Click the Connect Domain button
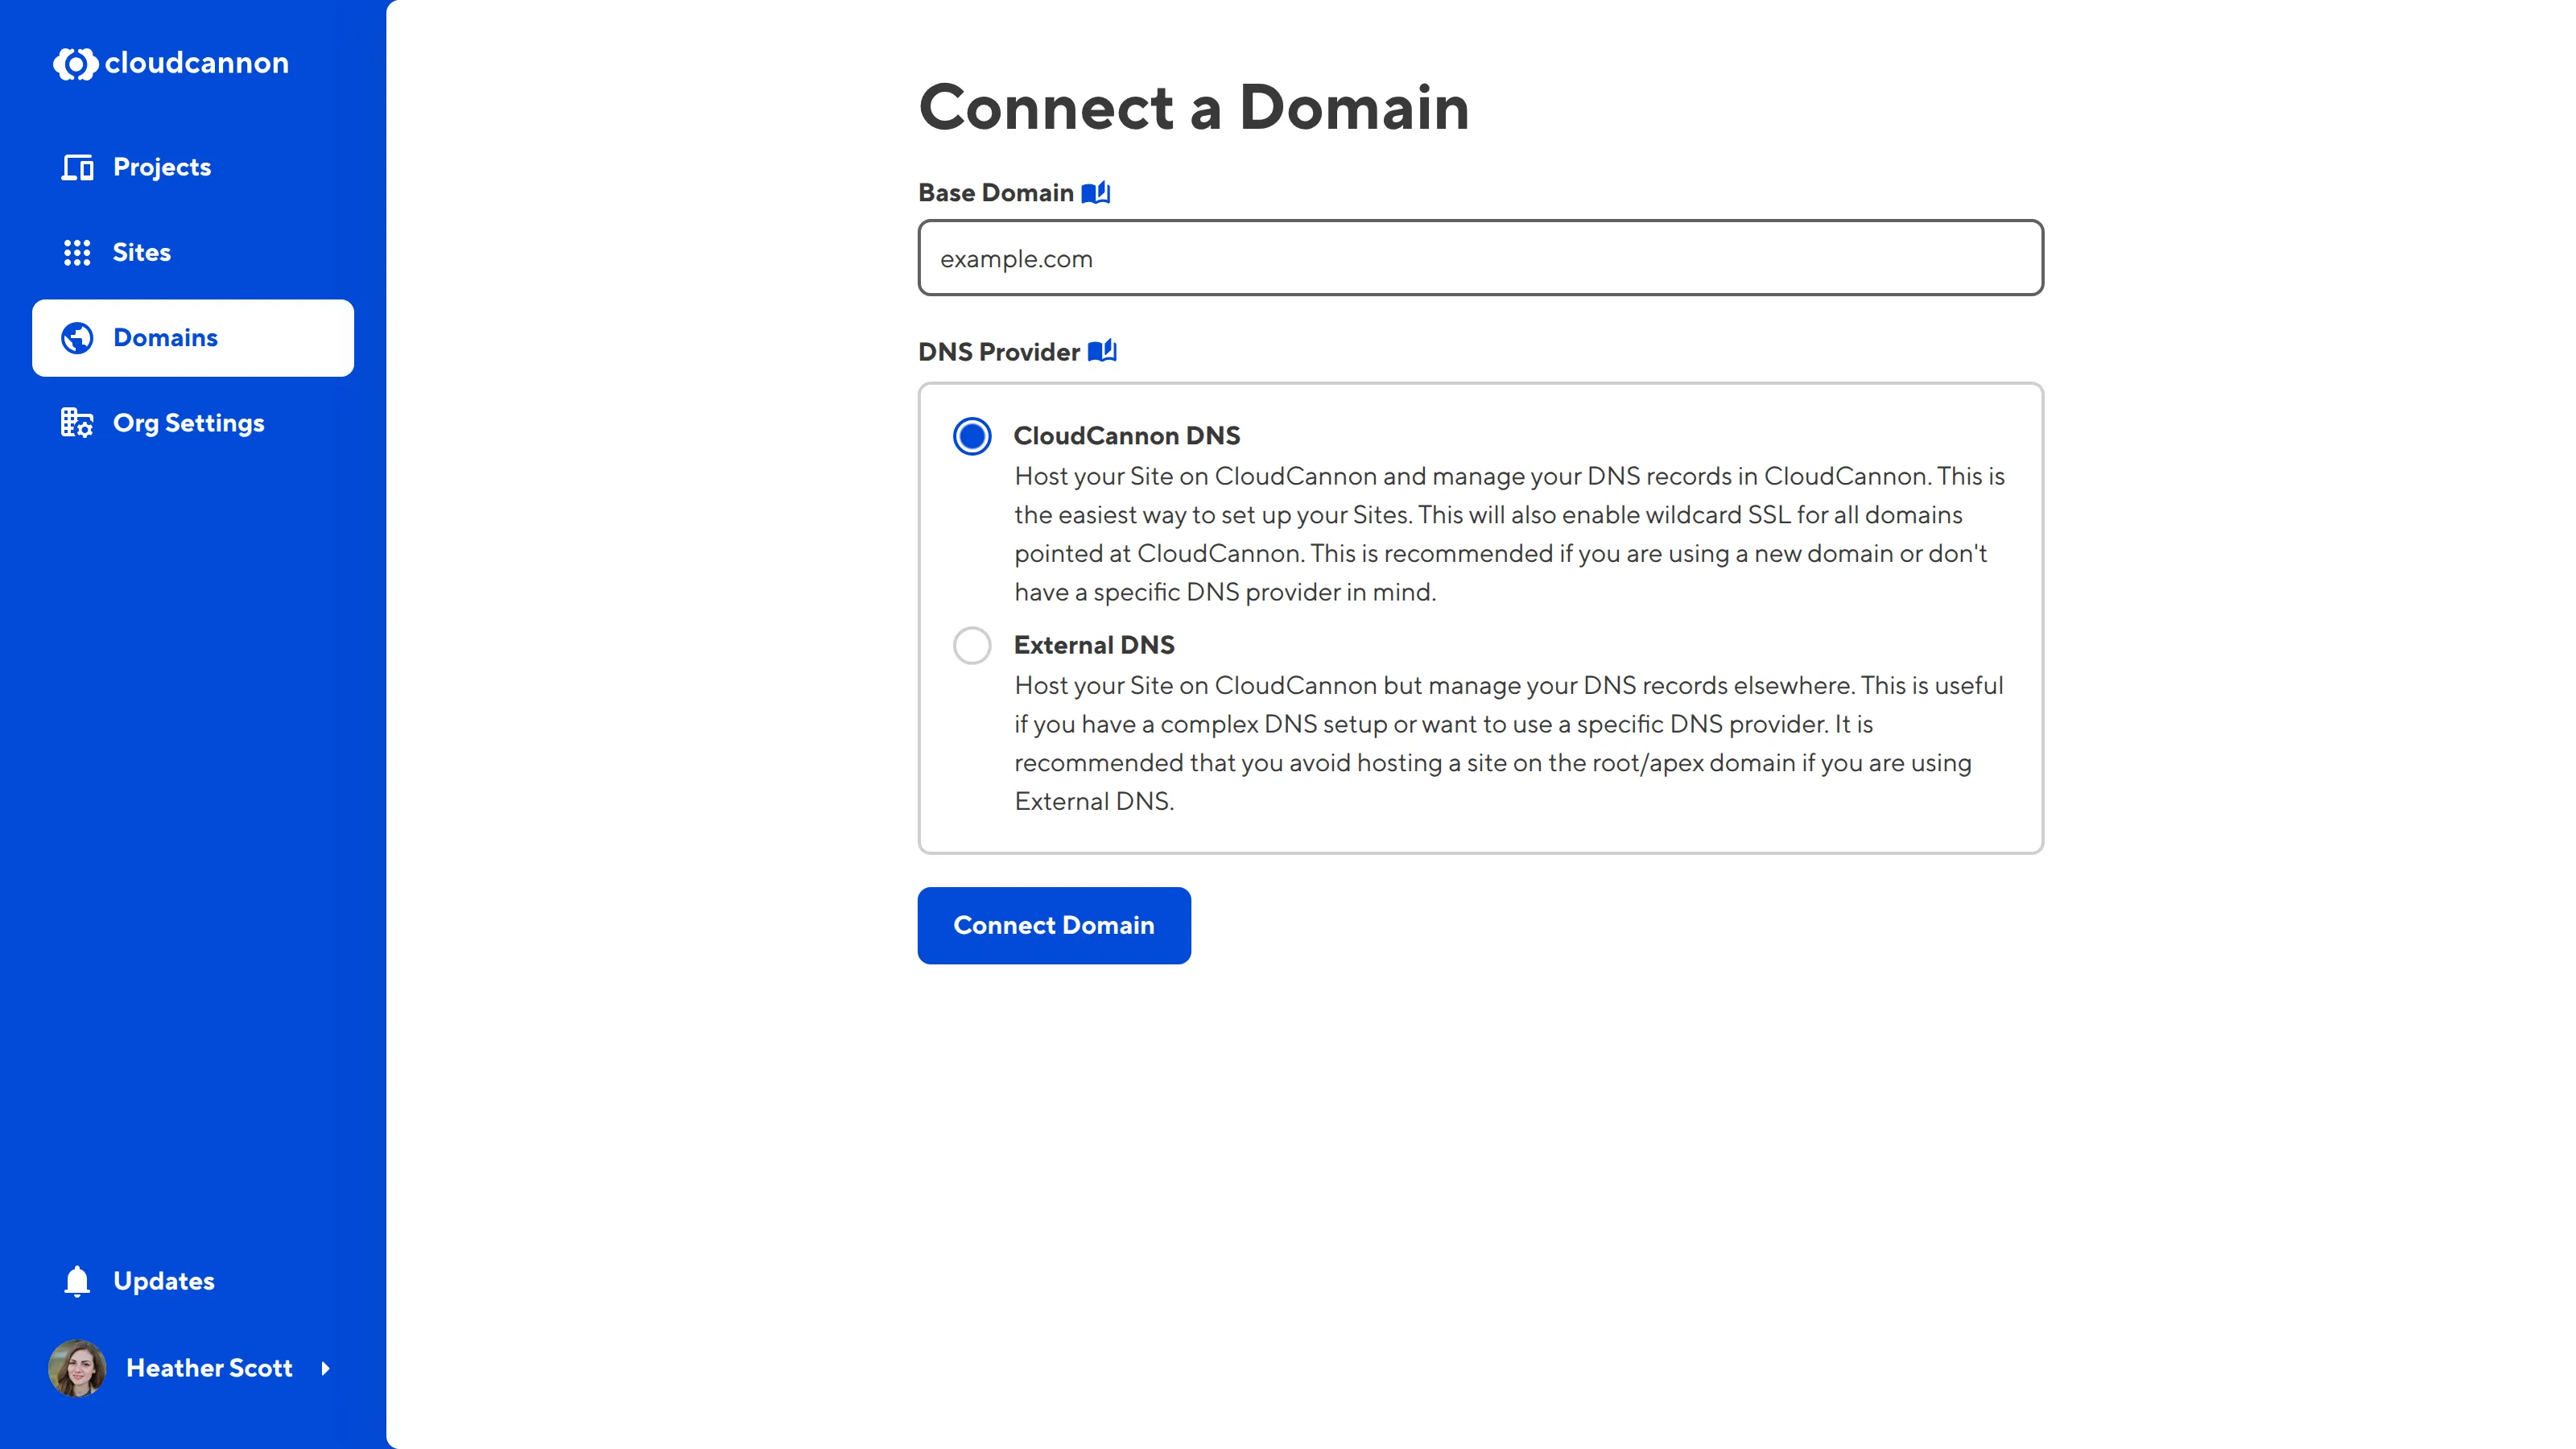Screen dimensions: 2576x1449 coord(1053,925)
